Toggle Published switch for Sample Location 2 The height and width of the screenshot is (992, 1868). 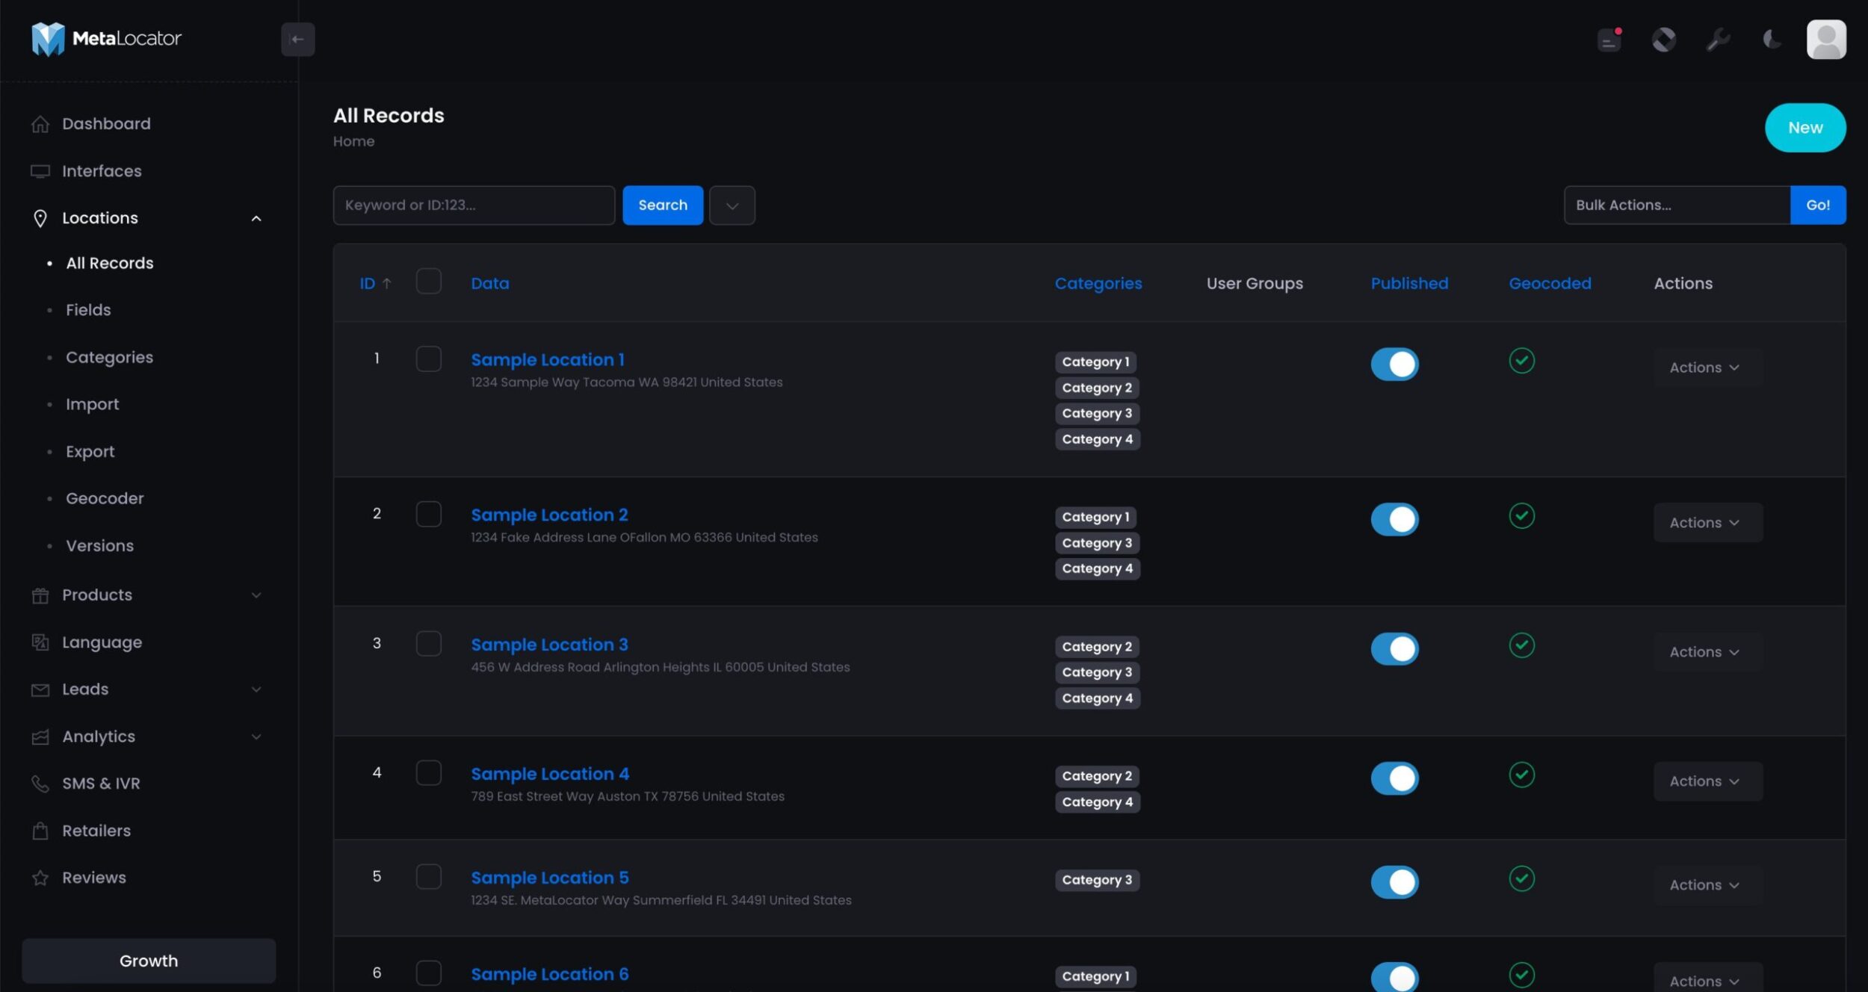pos(1394,519)
